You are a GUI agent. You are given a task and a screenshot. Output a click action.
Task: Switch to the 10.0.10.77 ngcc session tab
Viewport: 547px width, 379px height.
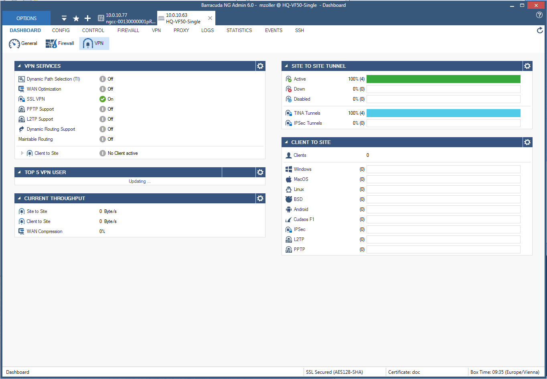[127, 18]
